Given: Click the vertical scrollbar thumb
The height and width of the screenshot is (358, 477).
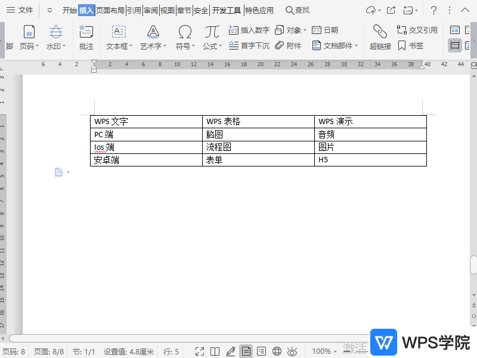Looking at the screenshot, I should pyautogui.click(x=473, y=265).
